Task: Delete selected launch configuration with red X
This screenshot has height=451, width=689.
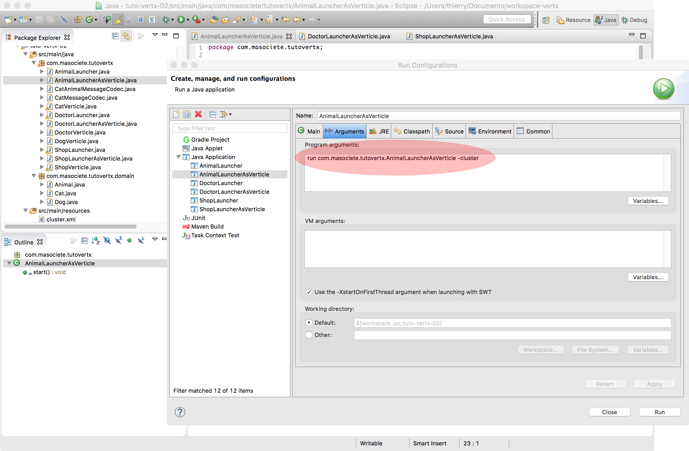Action: tap(198, 114)
